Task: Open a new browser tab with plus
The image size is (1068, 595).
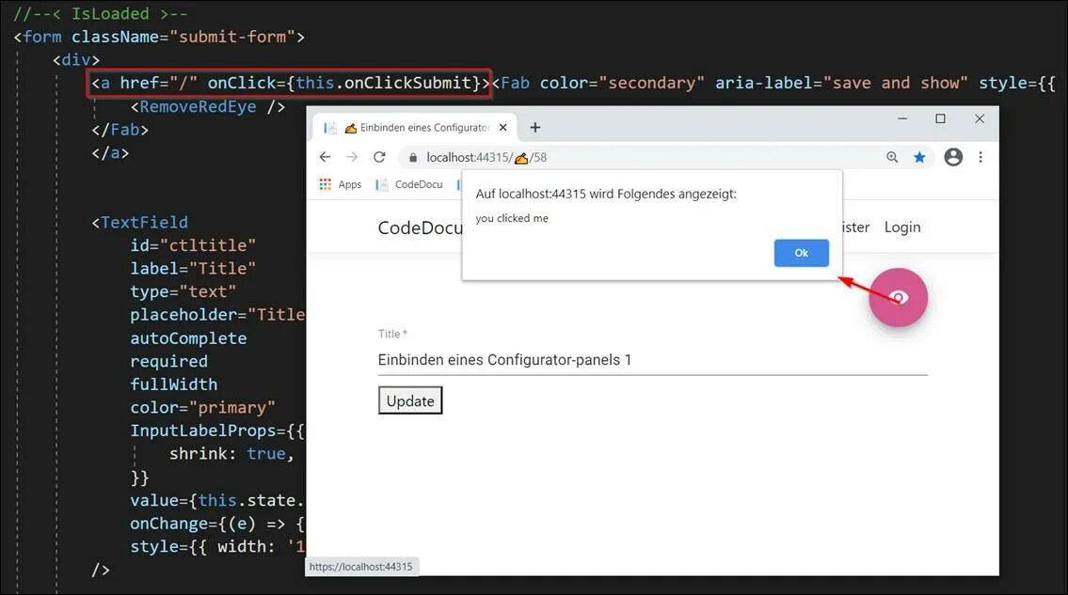Action: 535,127
